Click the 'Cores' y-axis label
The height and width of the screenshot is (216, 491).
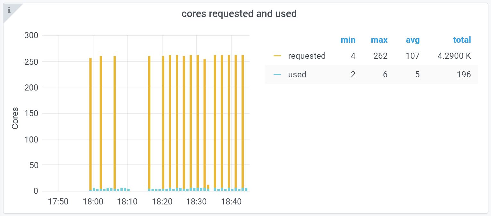tap(15, 118)
